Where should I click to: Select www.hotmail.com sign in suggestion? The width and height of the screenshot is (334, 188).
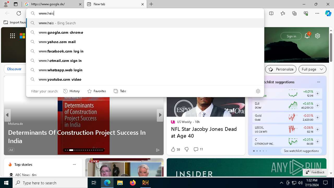tap(145, 61)
